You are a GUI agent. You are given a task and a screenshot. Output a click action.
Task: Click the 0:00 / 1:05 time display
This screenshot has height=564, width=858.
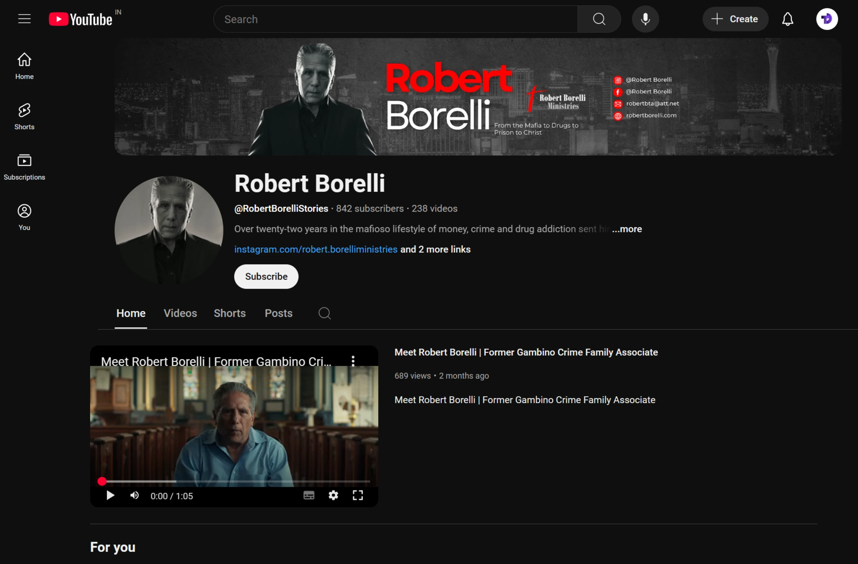[172, 496]
